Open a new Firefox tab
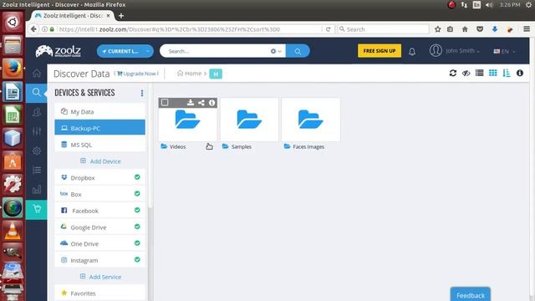Viewport: 535px width, 301px height. coord(121,16)
